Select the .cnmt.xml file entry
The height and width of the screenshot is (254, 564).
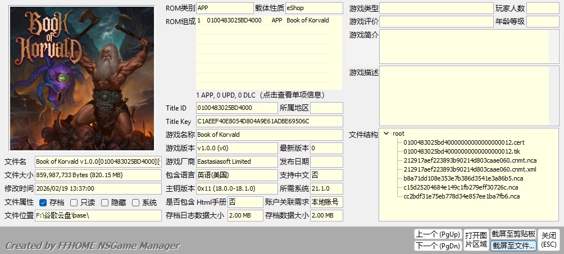tap(470, 169)
